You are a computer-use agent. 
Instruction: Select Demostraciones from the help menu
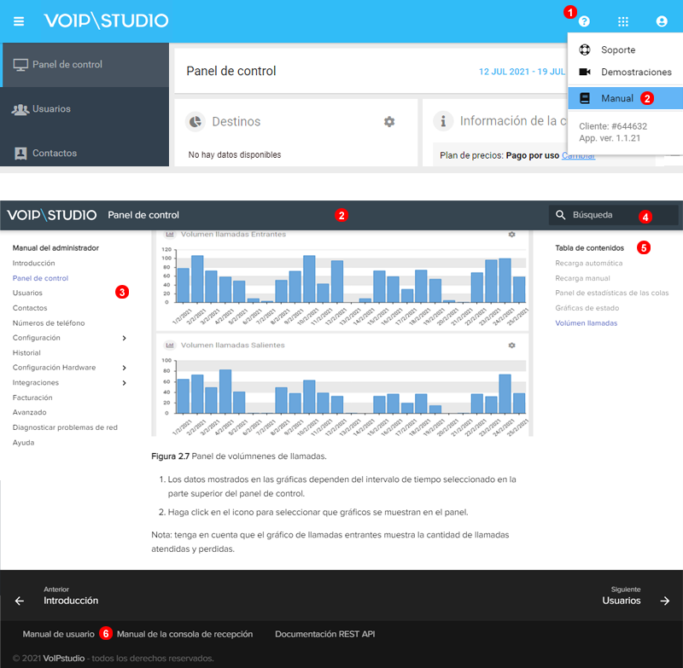626,72
